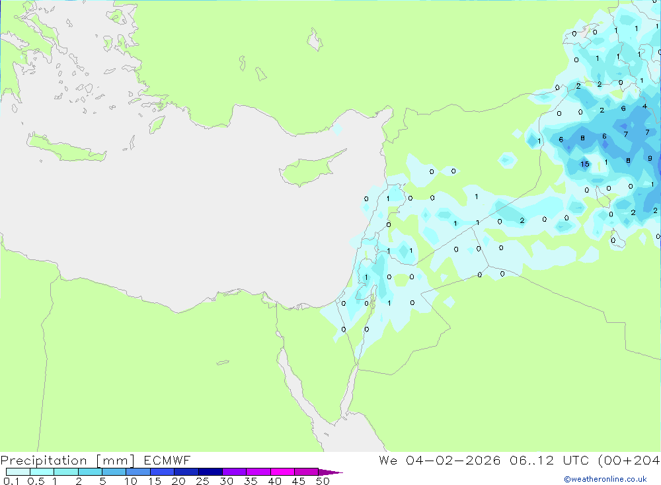Select the 'ECMWF' model label
661x485 pixels.
[x=167, y=460]
